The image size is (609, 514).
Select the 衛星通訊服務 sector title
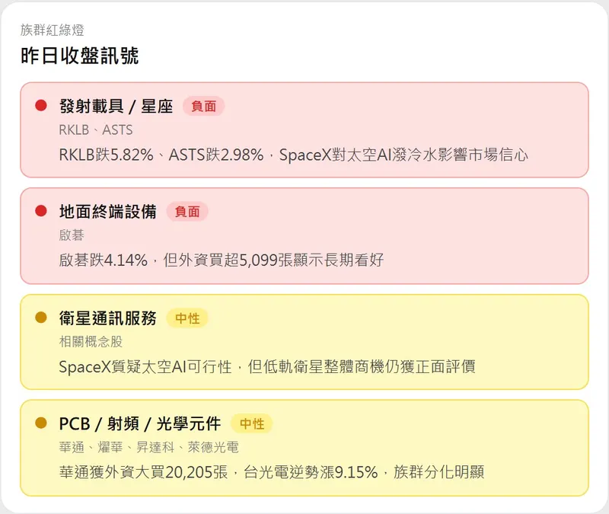(x=107, y=318)
